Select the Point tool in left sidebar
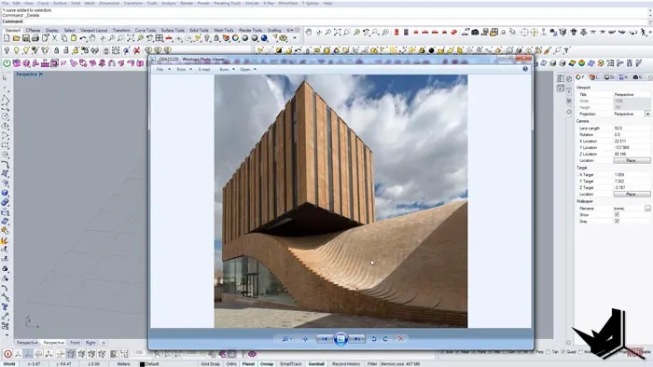The image size is (653, 367). pyautogui.click(x=5, y=88)
